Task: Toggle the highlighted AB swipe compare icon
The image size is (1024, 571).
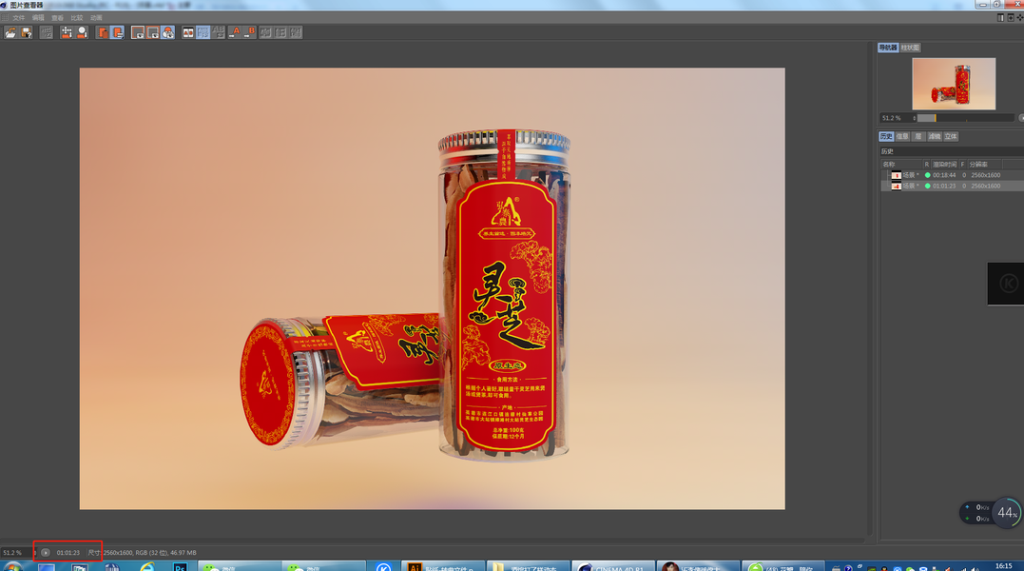Action: coord(203,32)
